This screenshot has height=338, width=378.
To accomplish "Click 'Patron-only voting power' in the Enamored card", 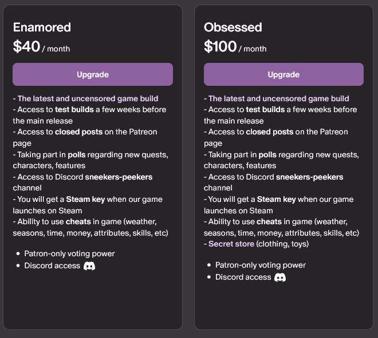I will coord(69,254).
